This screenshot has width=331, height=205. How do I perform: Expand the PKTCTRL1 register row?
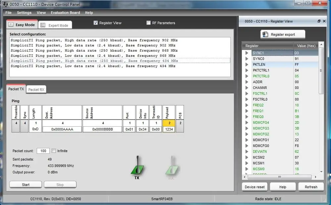[247, 70]
